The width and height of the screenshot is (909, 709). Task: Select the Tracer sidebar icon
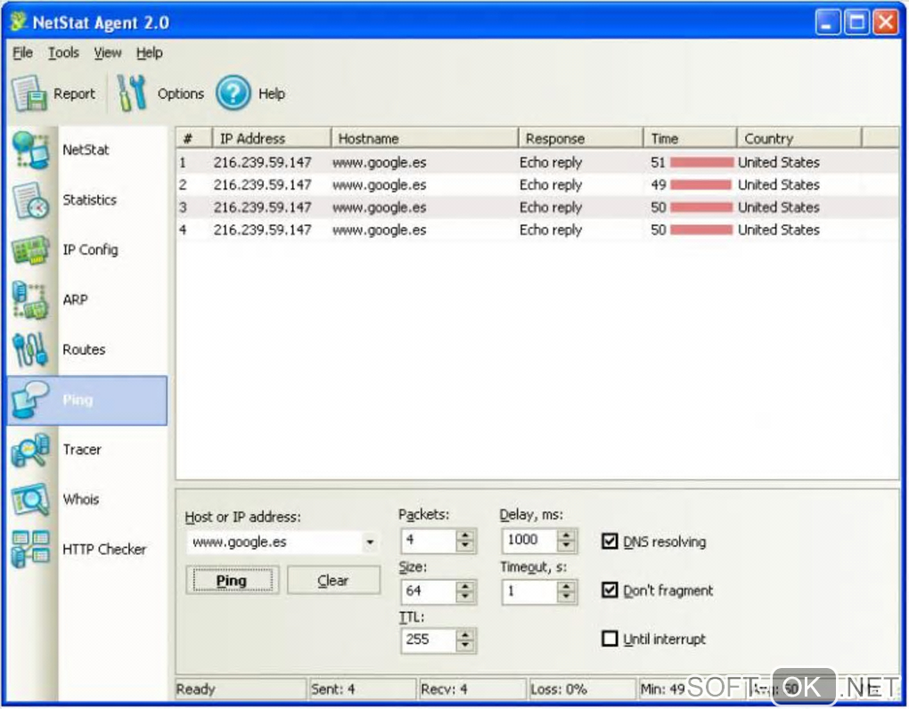pos(30,450)
